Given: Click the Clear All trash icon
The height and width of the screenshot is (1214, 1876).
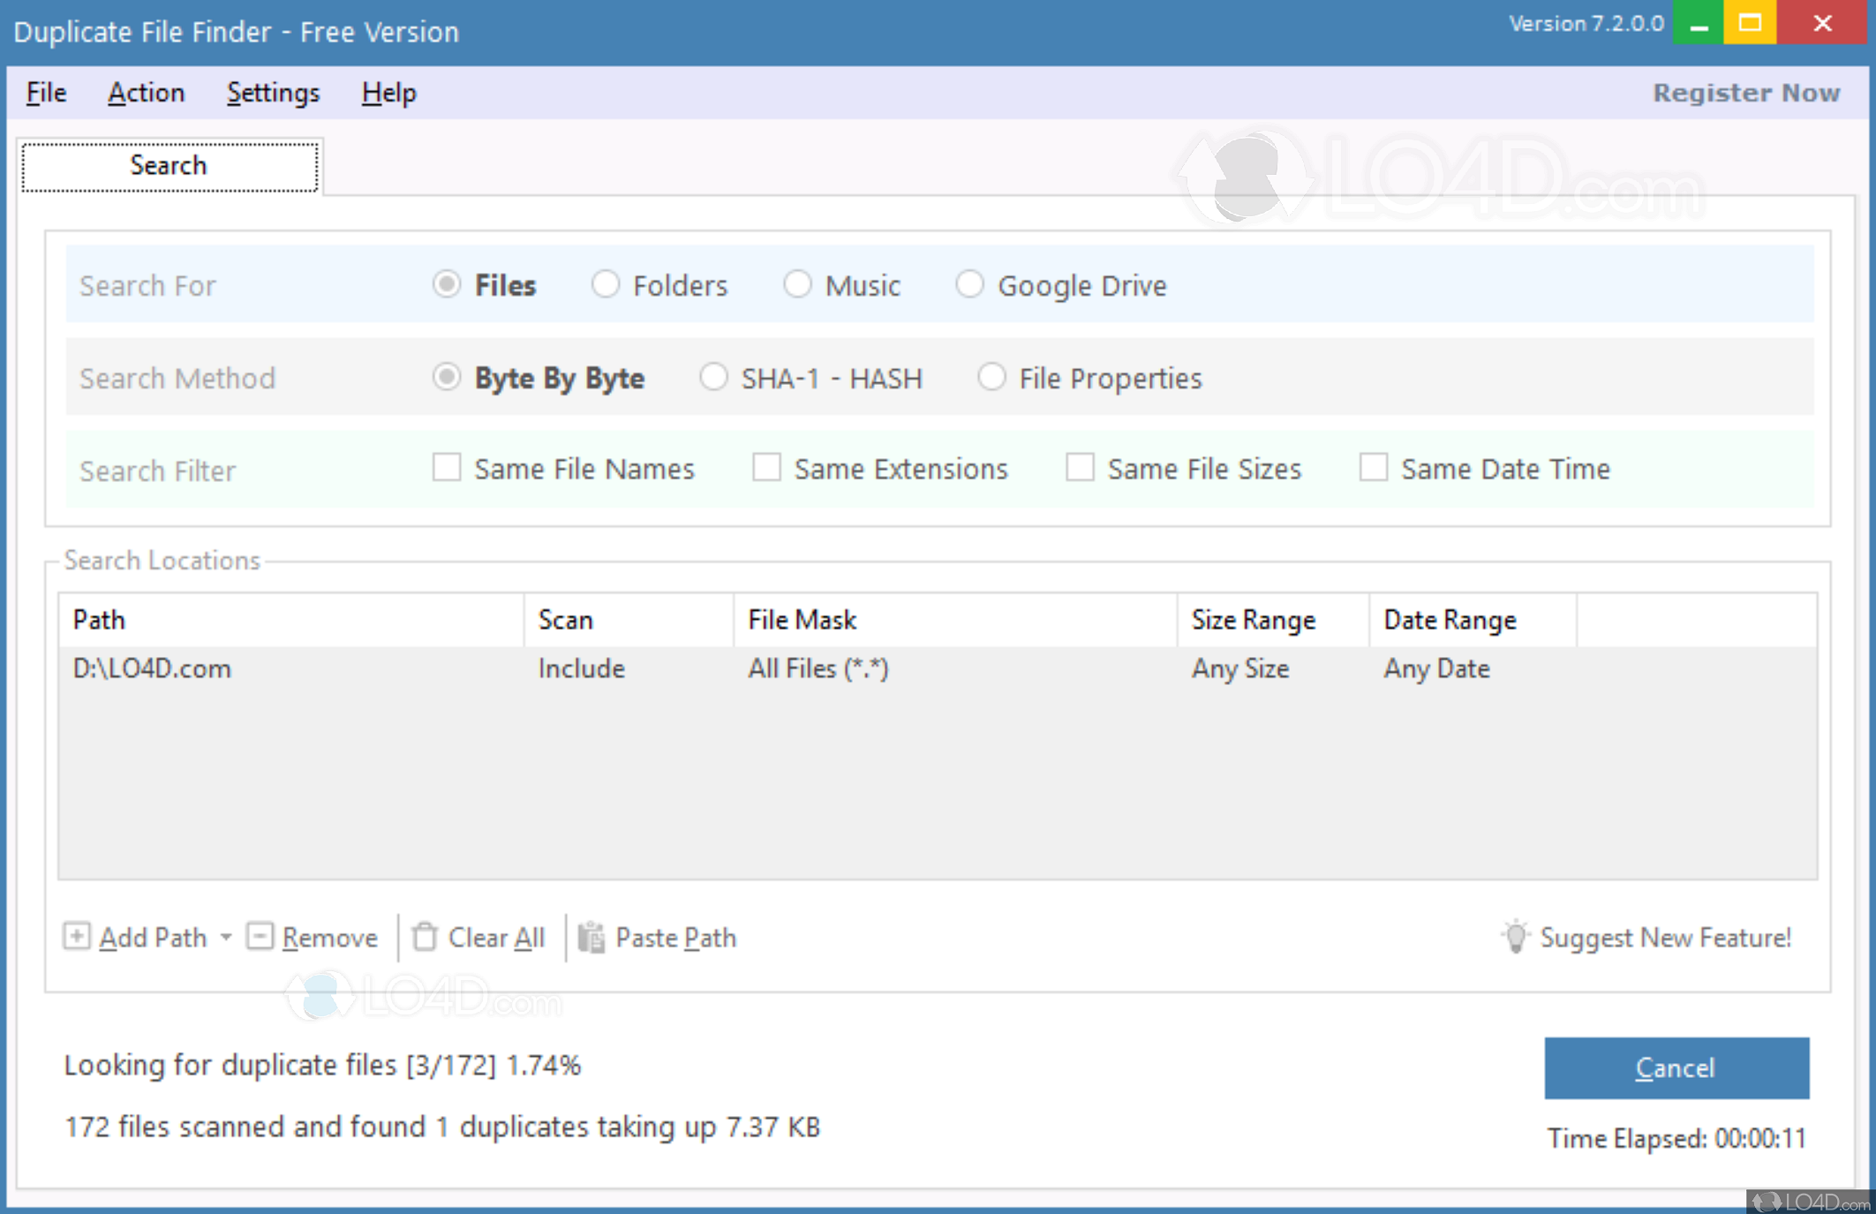Looking at the screenshot, I should tap(425, 936).
